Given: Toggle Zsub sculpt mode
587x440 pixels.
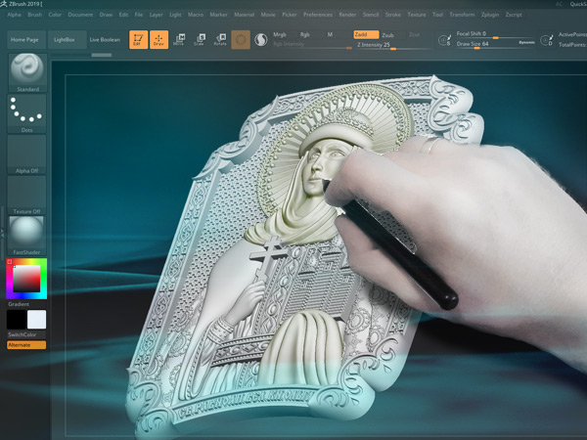Looking at the screenshot, I should click(x=387, y=35).
